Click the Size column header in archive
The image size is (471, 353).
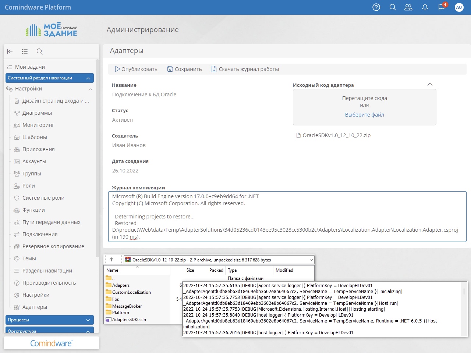click(x=190, y=270)
